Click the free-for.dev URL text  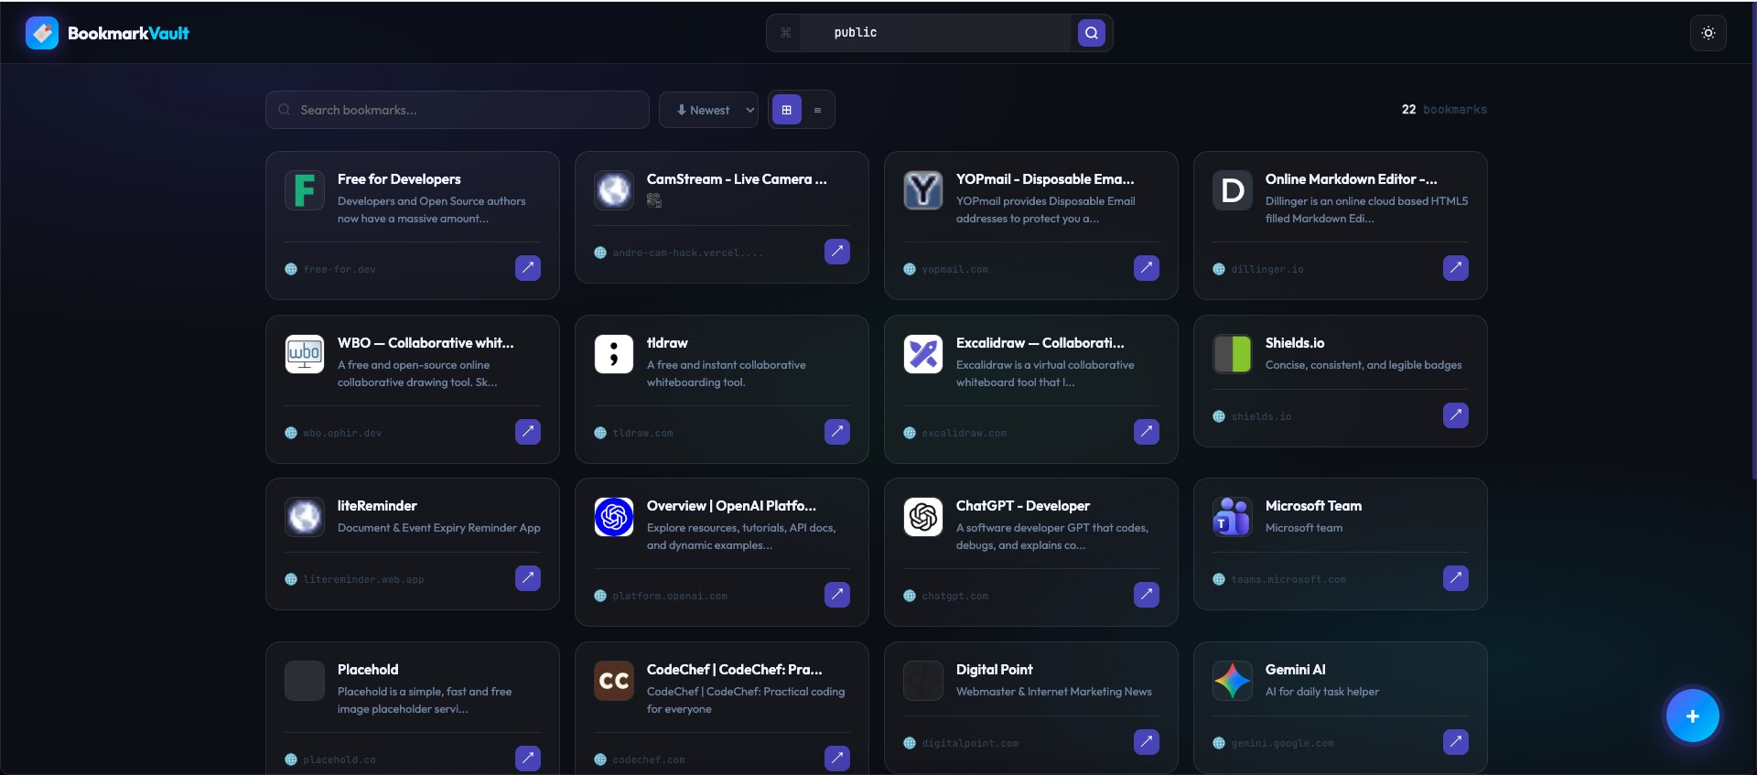340,269
